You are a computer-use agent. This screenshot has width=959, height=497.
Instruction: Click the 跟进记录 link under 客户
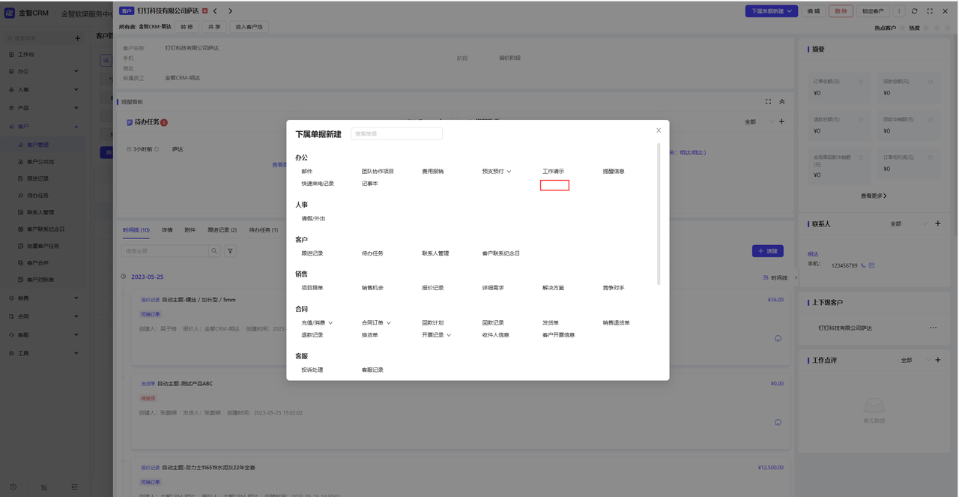click(x=312, y=253)
